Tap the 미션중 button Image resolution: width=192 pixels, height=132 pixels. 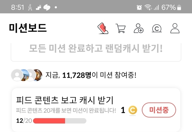(x=159, y=110)
